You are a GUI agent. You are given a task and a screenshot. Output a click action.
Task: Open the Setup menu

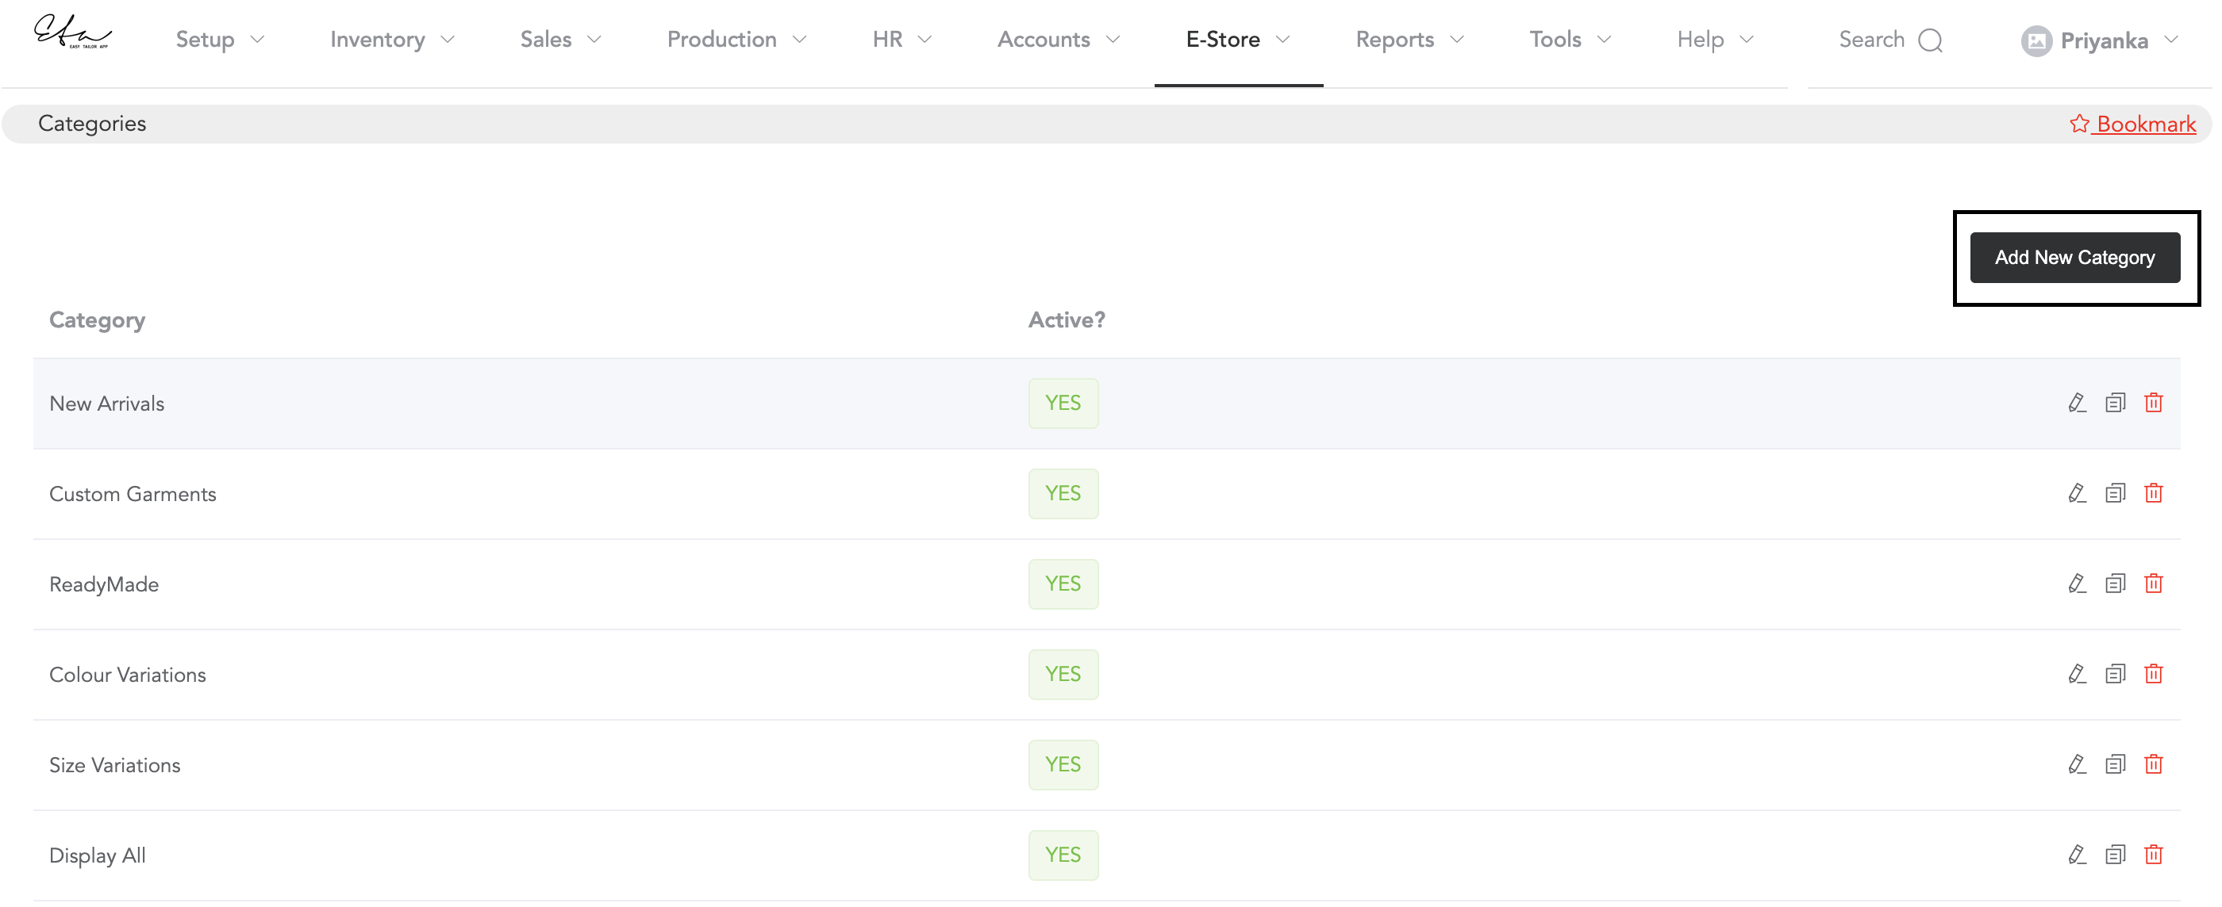220,40
